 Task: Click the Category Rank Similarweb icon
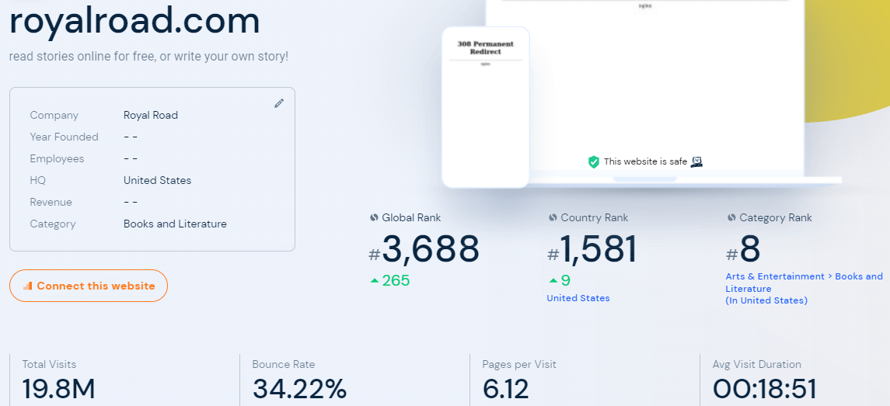coord(731,217)
